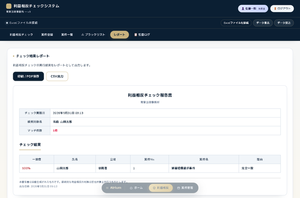
Task: Click case number 1 cell
Action: pos(149,168)
